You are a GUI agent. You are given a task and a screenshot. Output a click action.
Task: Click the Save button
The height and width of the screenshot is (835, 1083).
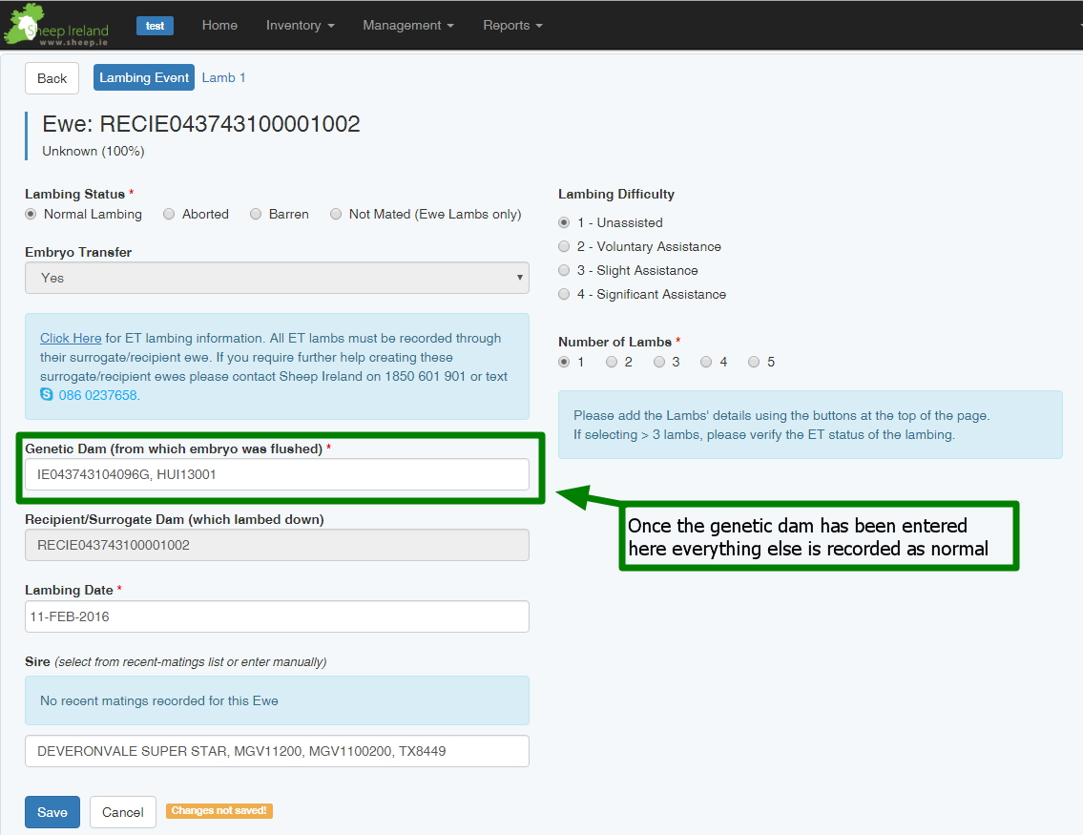[x=52, y=812]
